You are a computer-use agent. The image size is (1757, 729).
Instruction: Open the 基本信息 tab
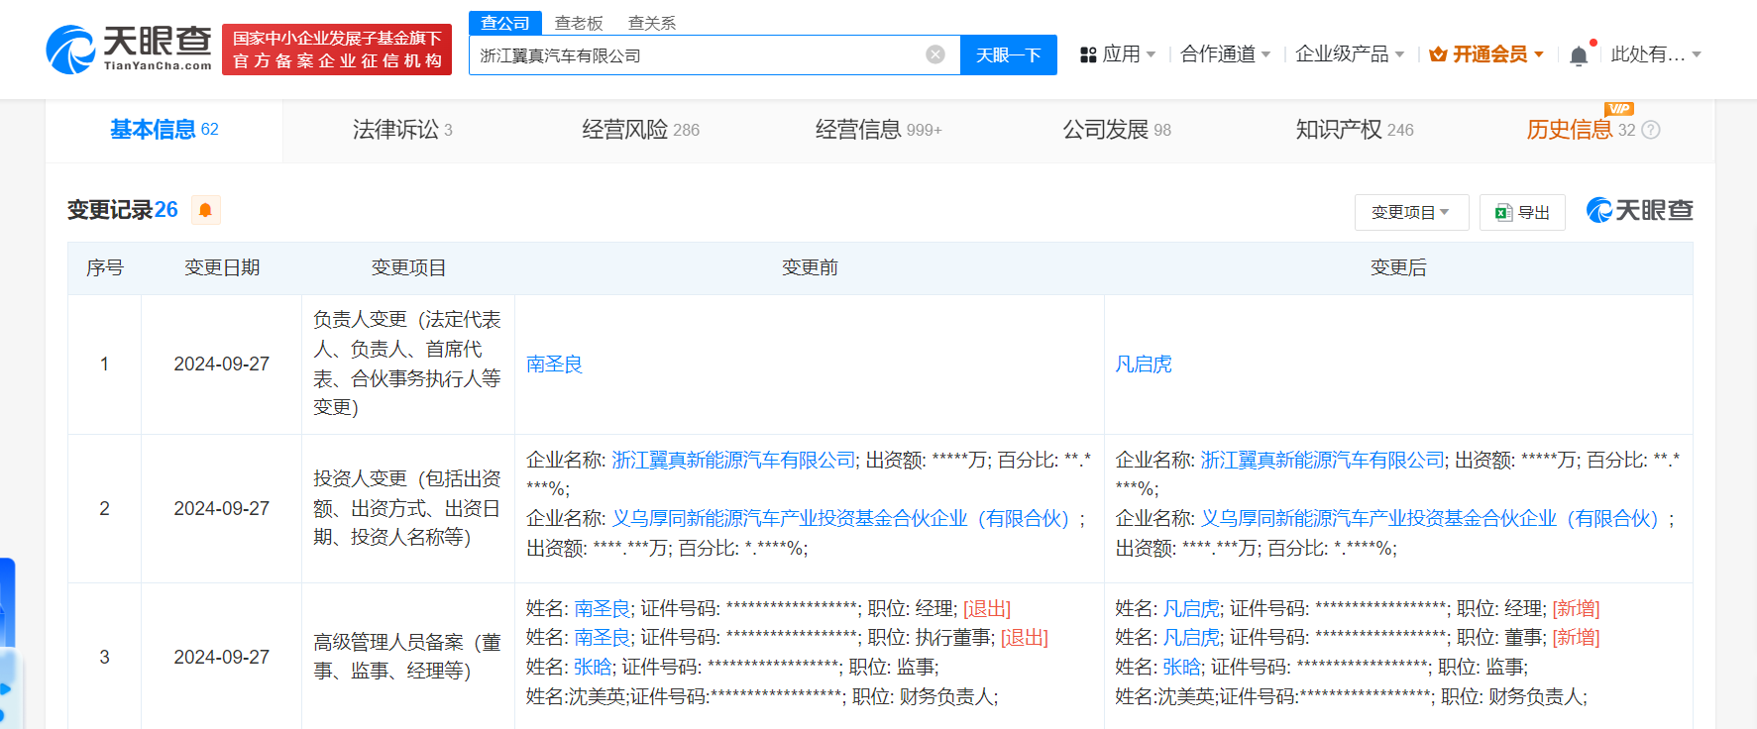[165, 130]
